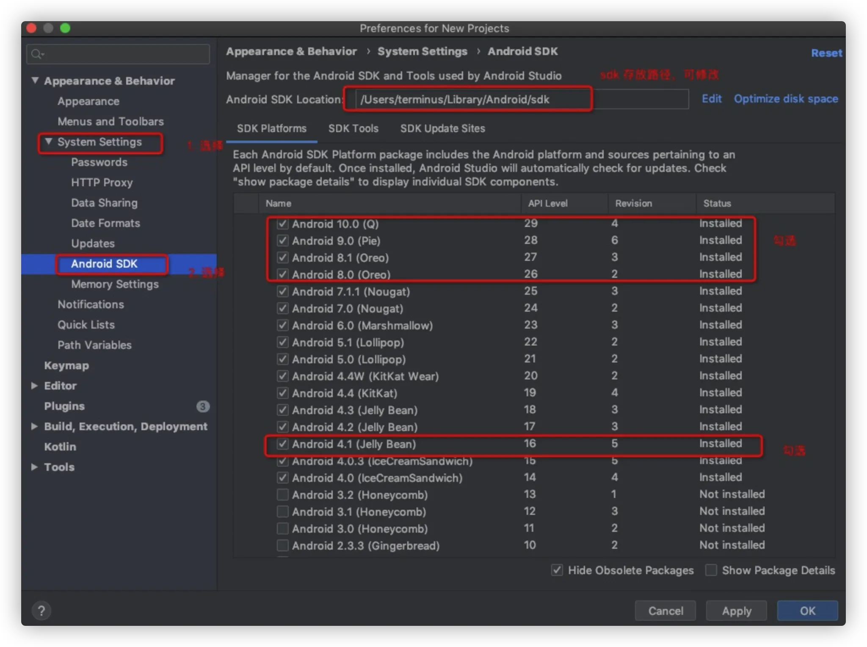The height and width of the screenshot is (647, 867).
Task: Toggle Hide Obsolete Packages checkbox
Action: click(x=557, y=570)
